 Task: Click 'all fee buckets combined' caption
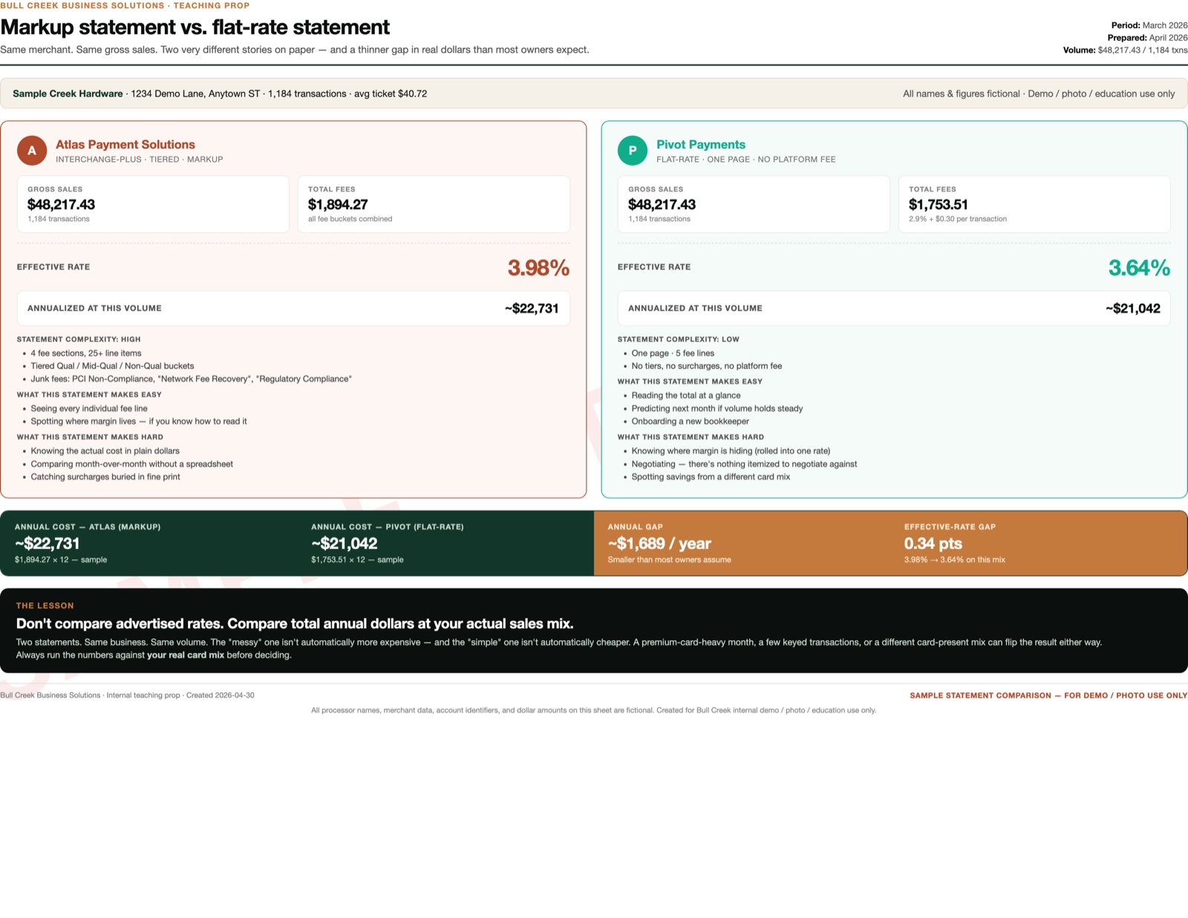[x=350, y=219]
